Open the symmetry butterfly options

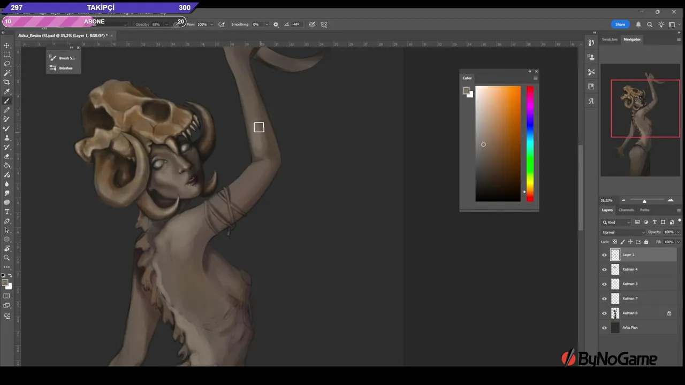point(324,24)
